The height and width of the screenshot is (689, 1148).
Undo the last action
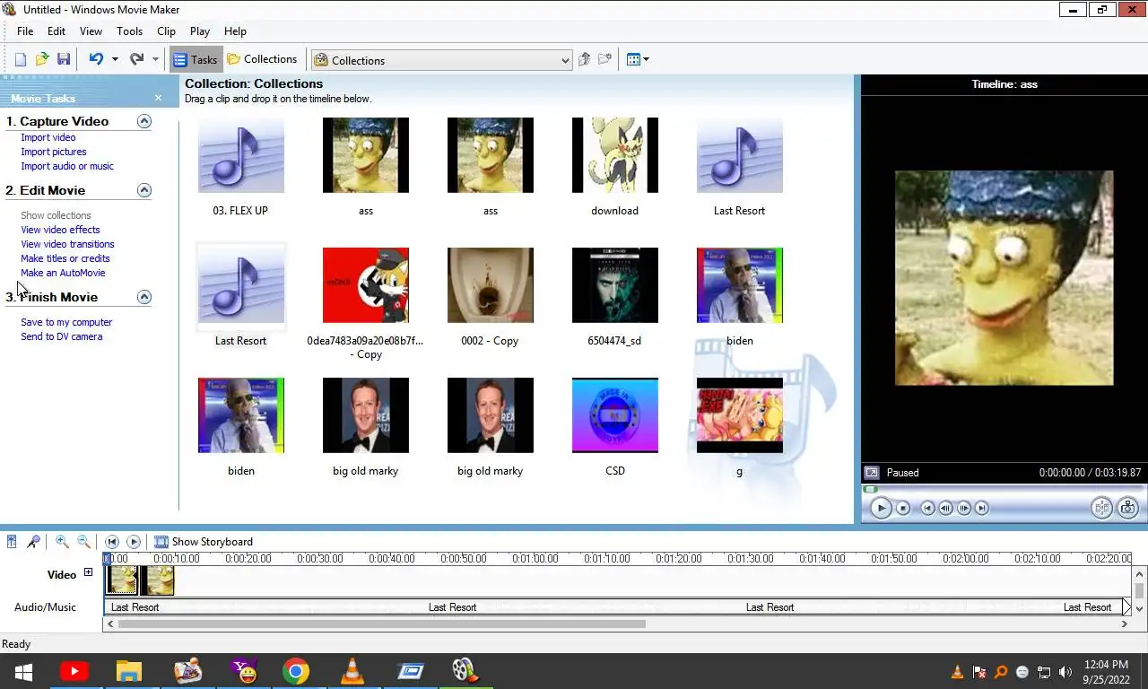tap(95, 59)
